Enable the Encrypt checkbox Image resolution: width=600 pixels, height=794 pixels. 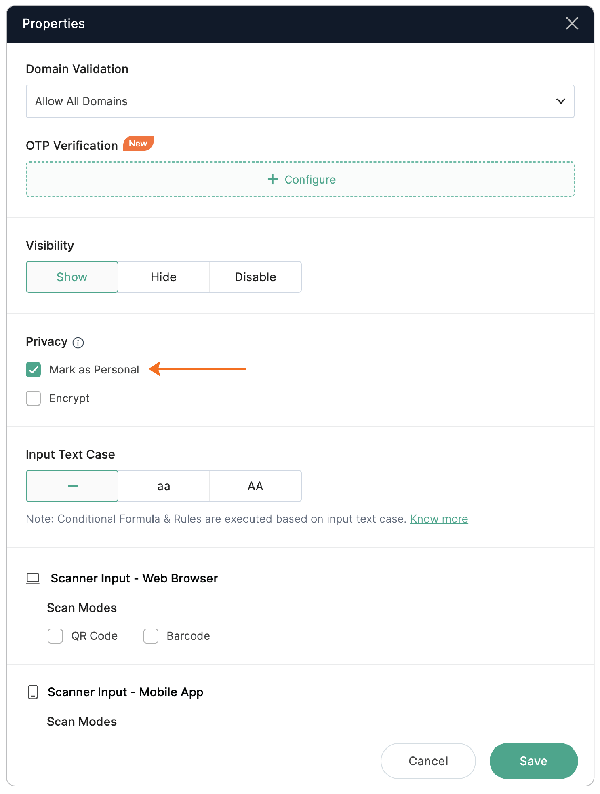[34, 398]
